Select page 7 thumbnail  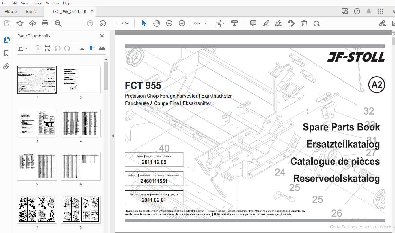(37, 209)
